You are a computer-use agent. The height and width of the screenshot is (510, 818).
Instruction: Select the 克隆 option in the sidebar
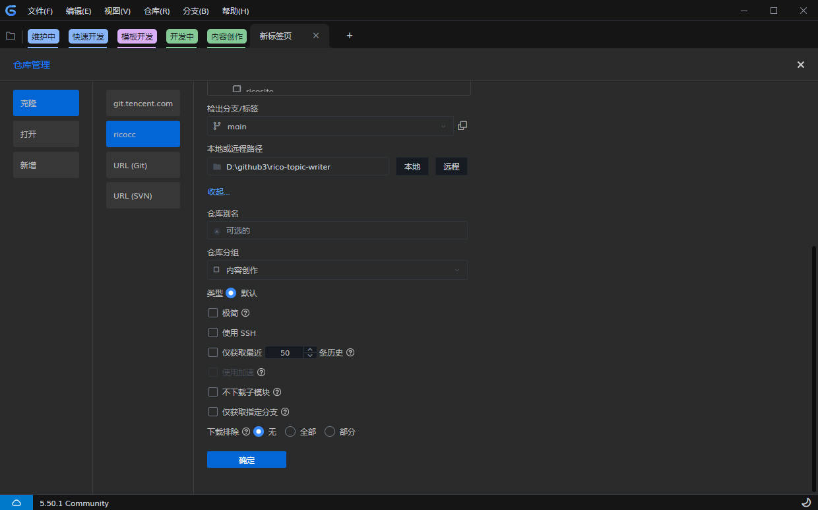(x=46, y=103)
